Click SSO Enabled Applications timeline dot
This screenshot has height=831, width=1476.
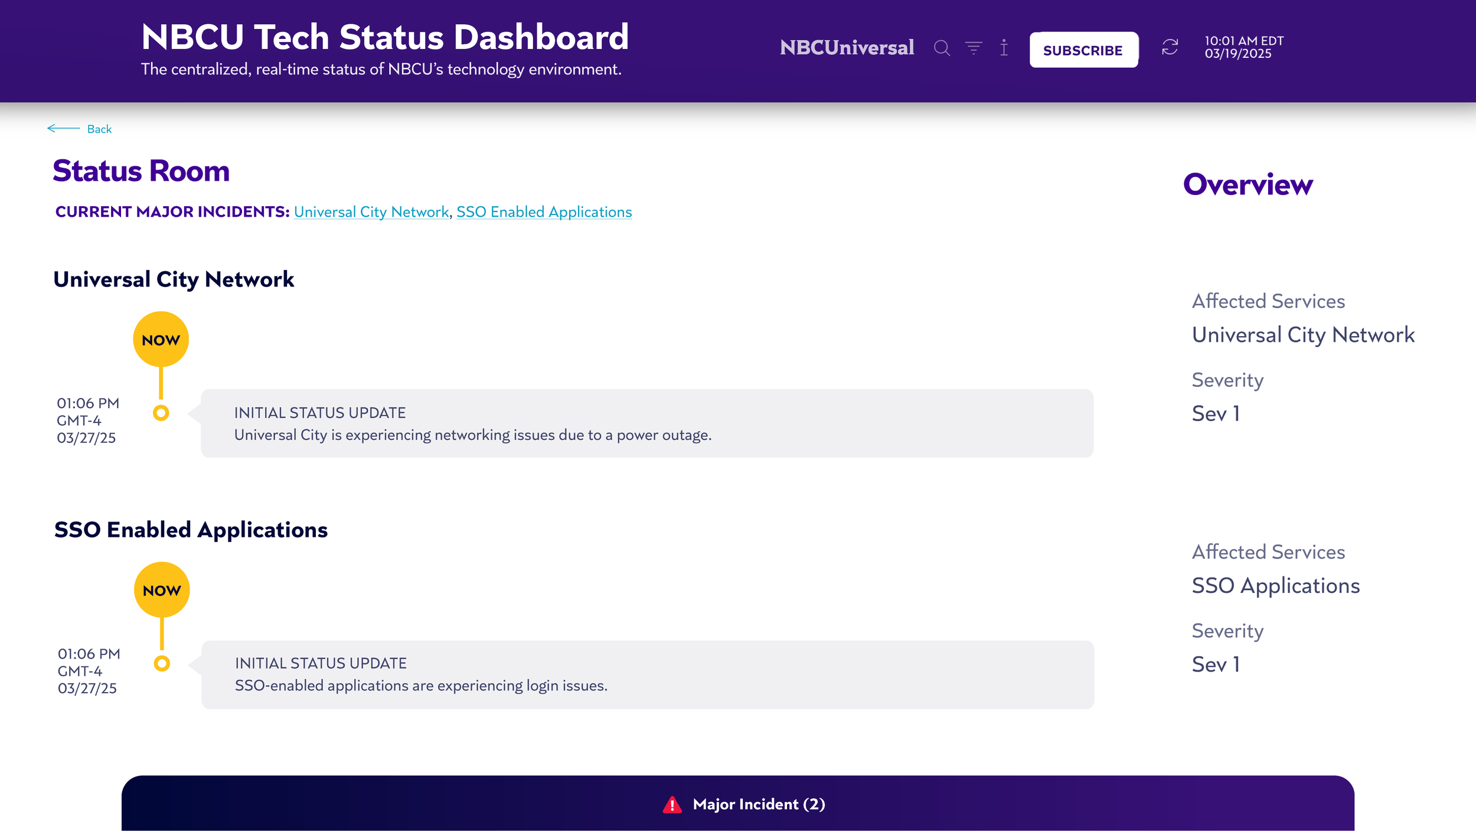162,663
